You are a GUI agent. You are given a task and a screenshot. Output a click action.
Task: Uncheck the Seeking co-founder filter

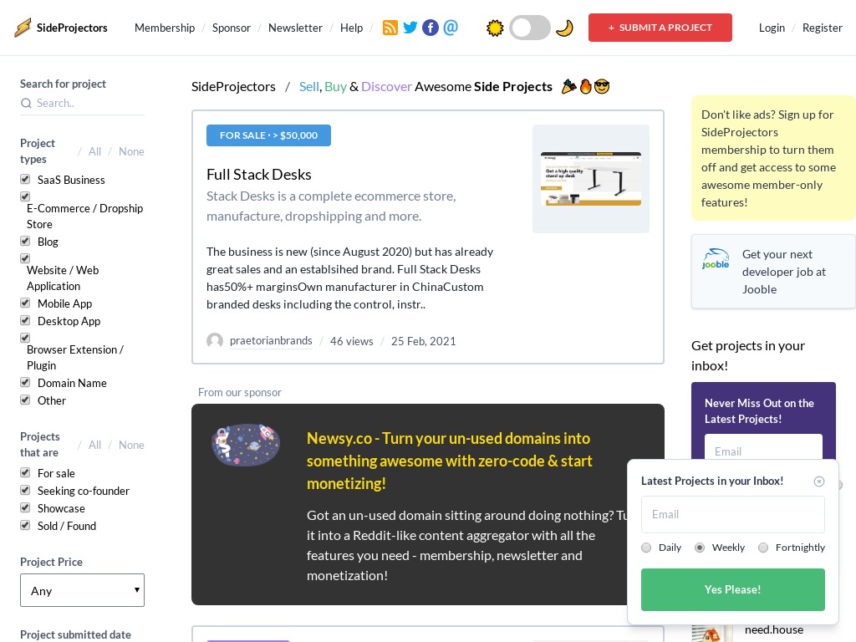pyautogui.click(x=25, y=490)
